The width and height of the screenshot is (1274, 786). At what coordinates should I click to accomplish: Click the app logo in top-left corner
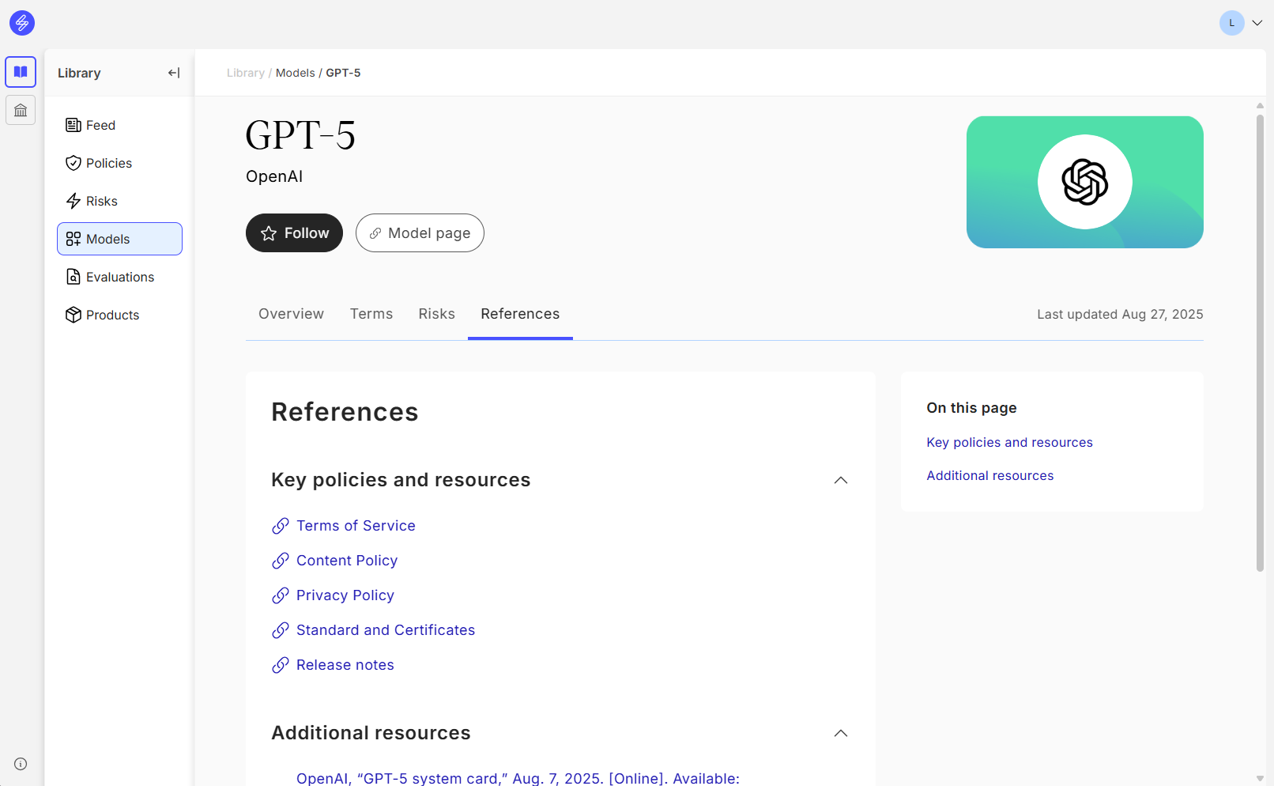tap(22, 23)
